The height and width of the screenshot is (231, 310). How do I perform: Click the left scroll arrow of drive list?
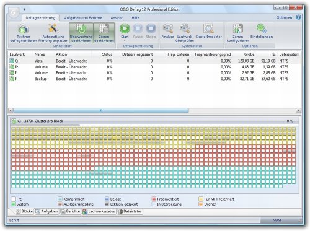click(10, 110)
